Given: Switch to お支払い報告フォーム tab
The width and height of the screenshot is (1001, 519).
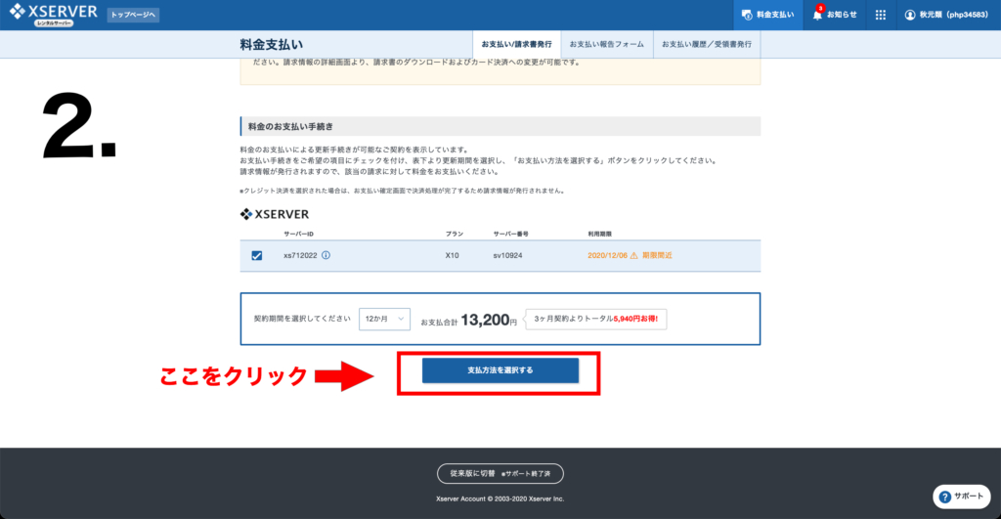Looking at the screenshot, I should point(606,45).
